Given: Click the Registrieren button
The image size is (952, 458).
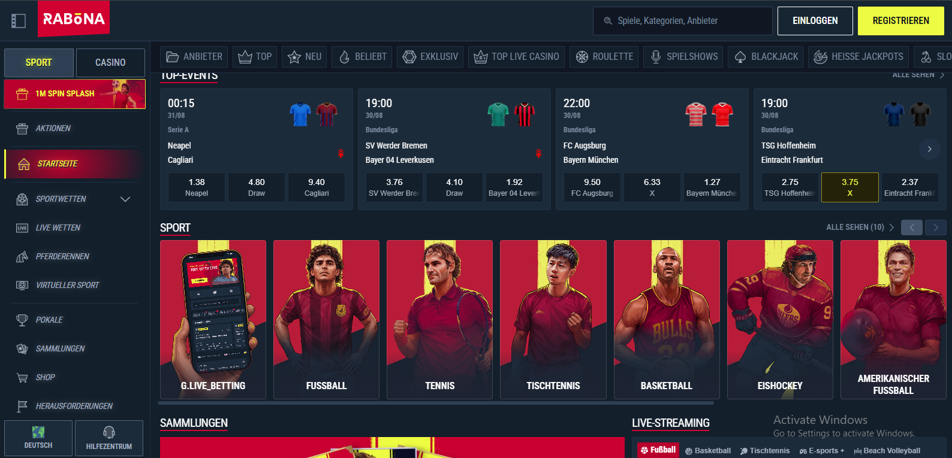Looking at the screenshot, I should click(900, 21).
